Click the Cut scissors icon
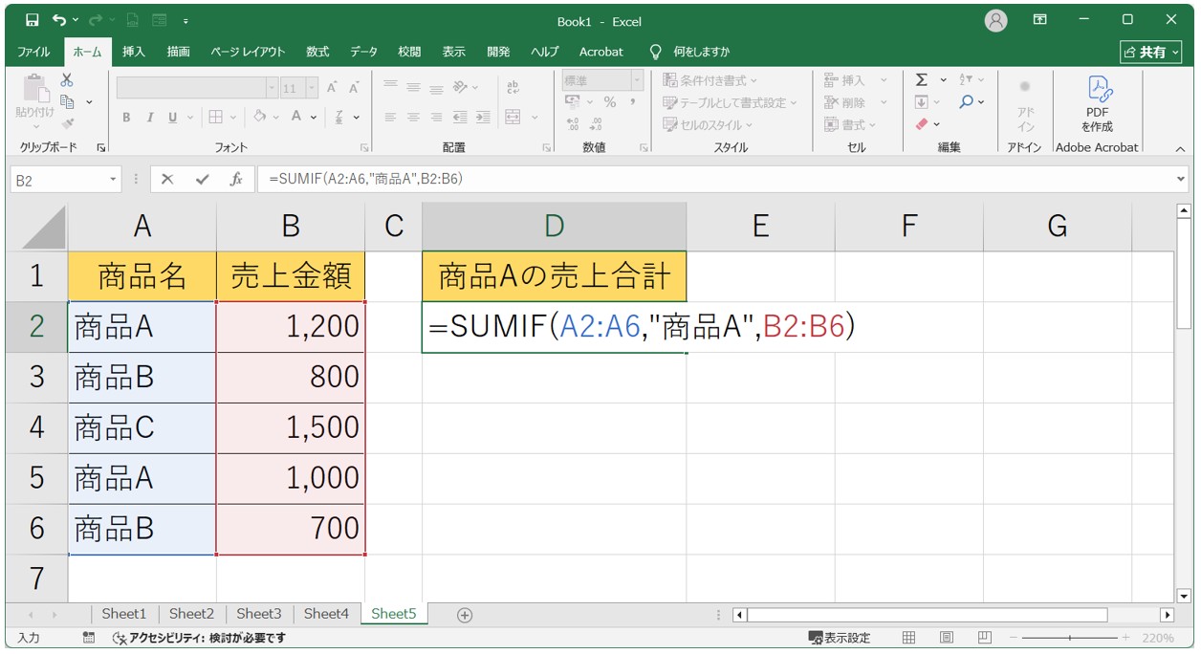This screenshot has height=654, width=1201. [67, 80]
